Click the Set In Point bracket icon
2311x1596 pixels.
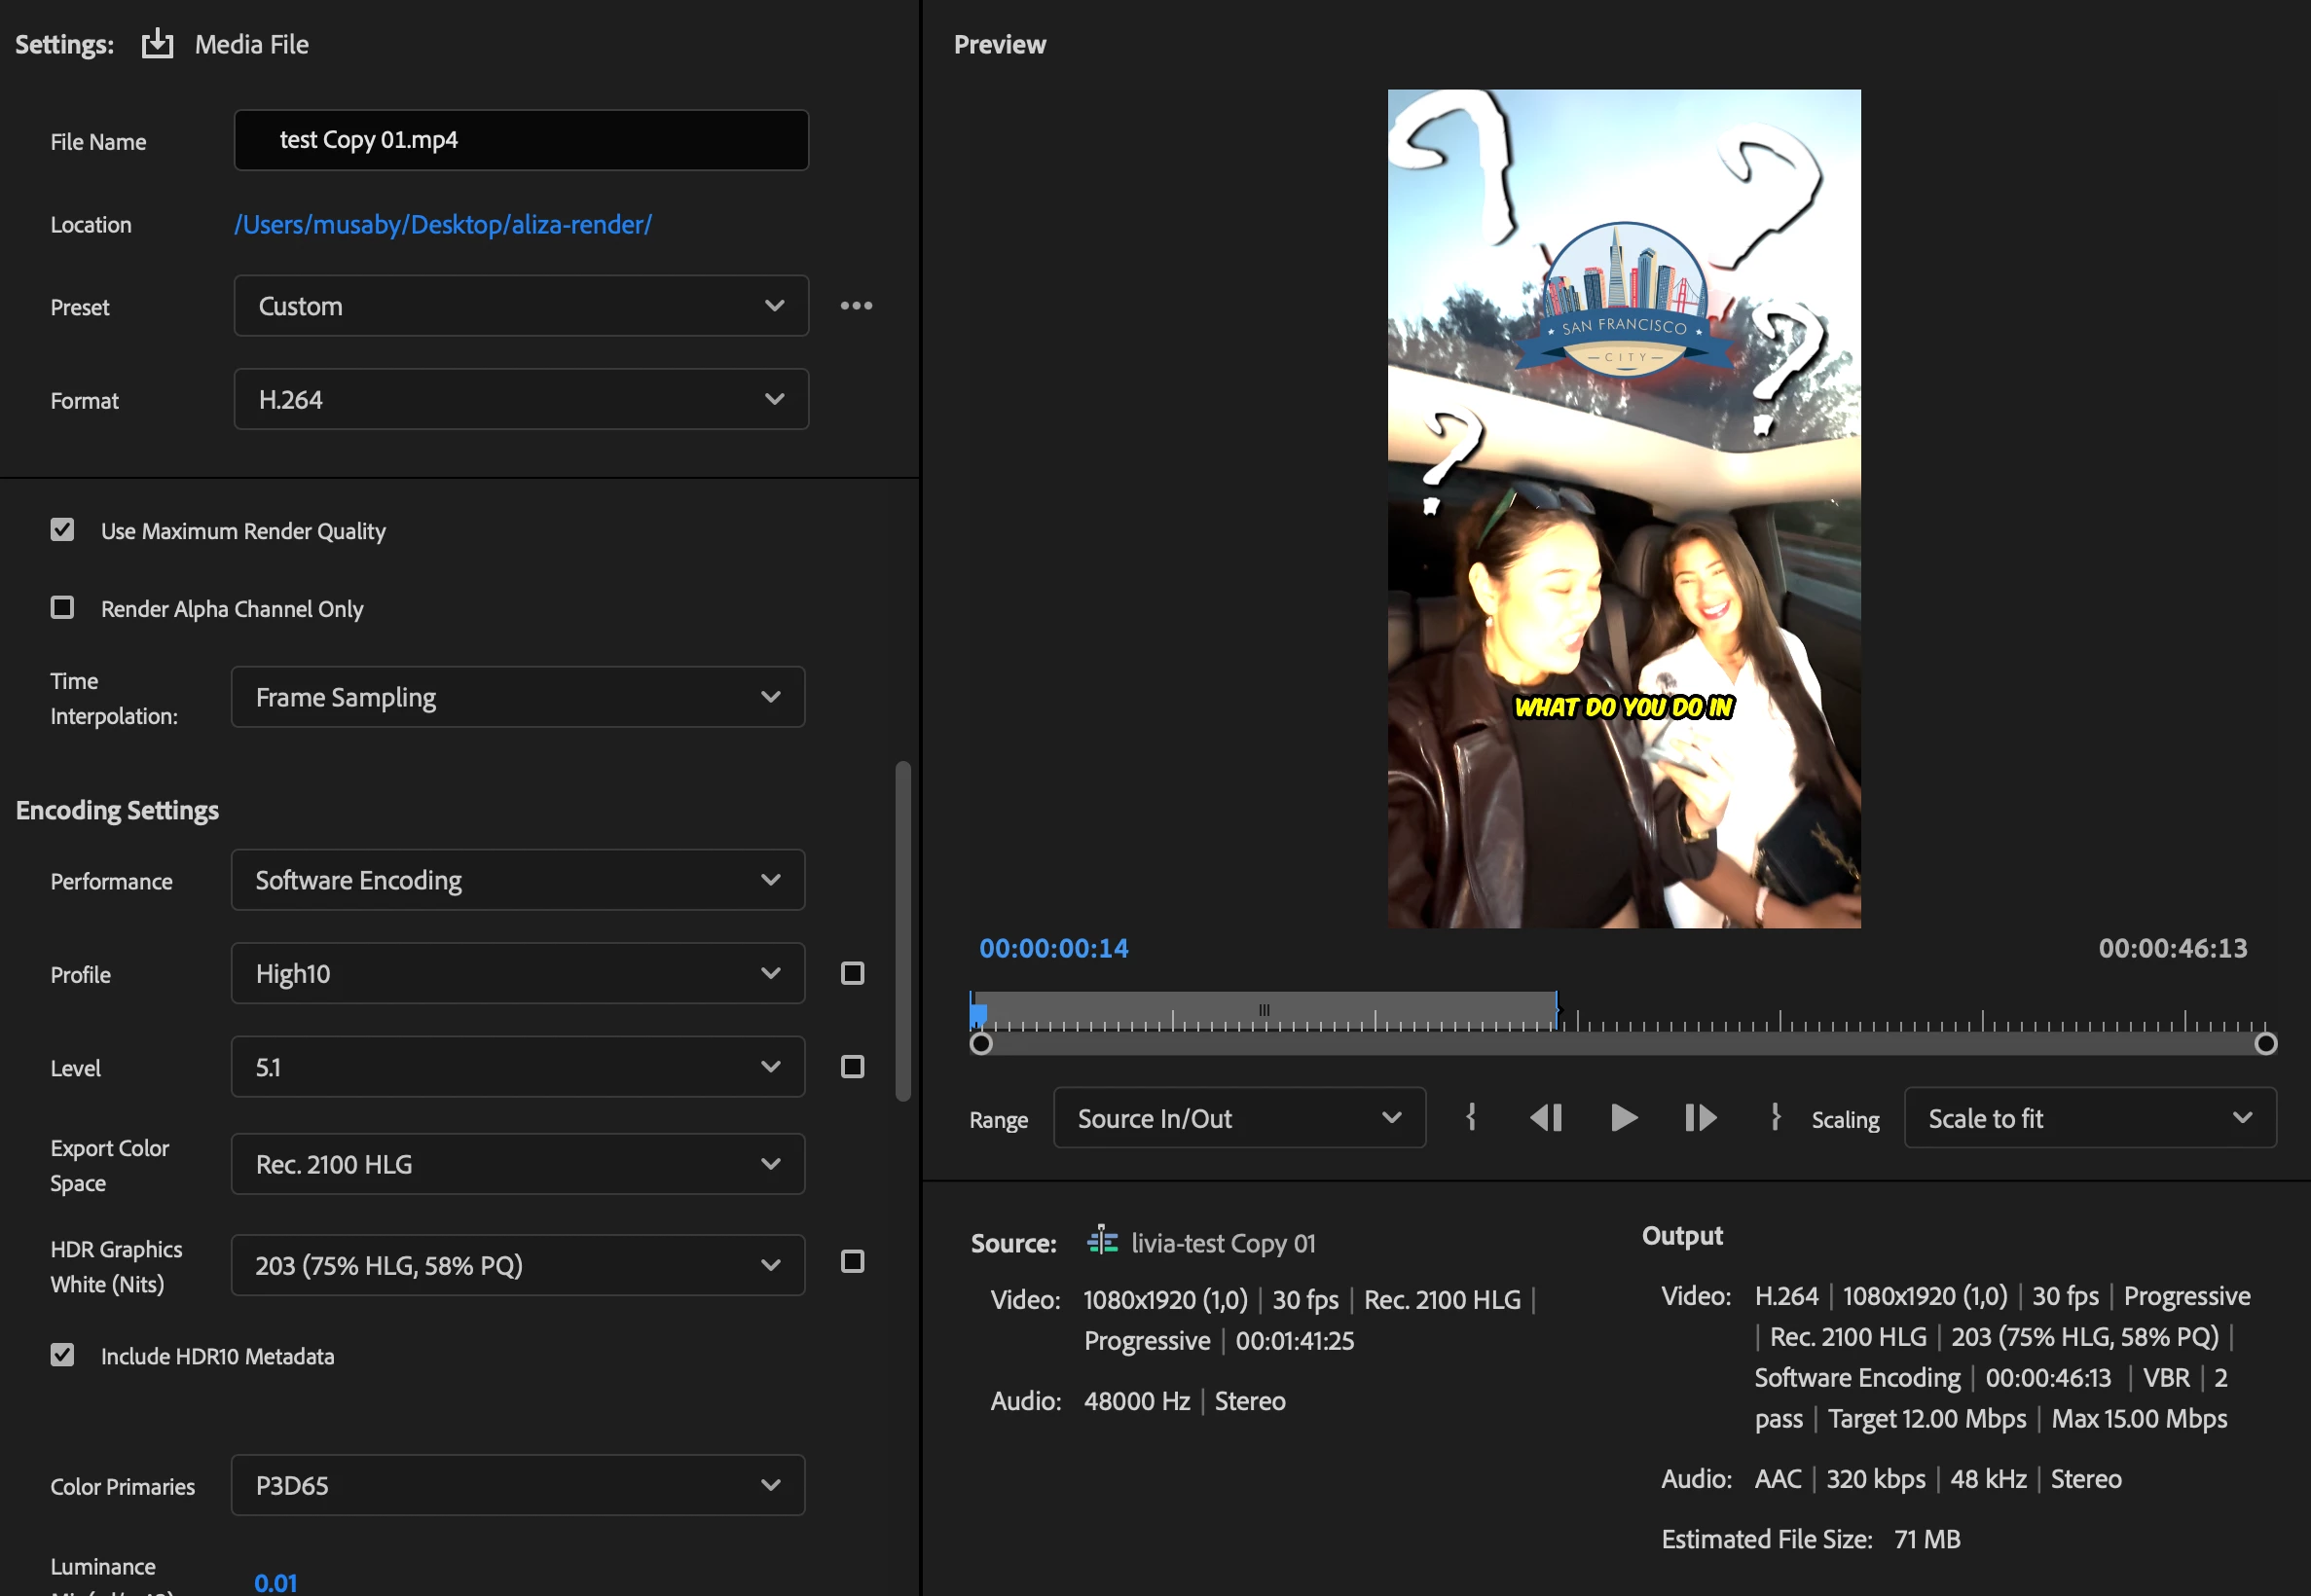tap(1471, 1117)
